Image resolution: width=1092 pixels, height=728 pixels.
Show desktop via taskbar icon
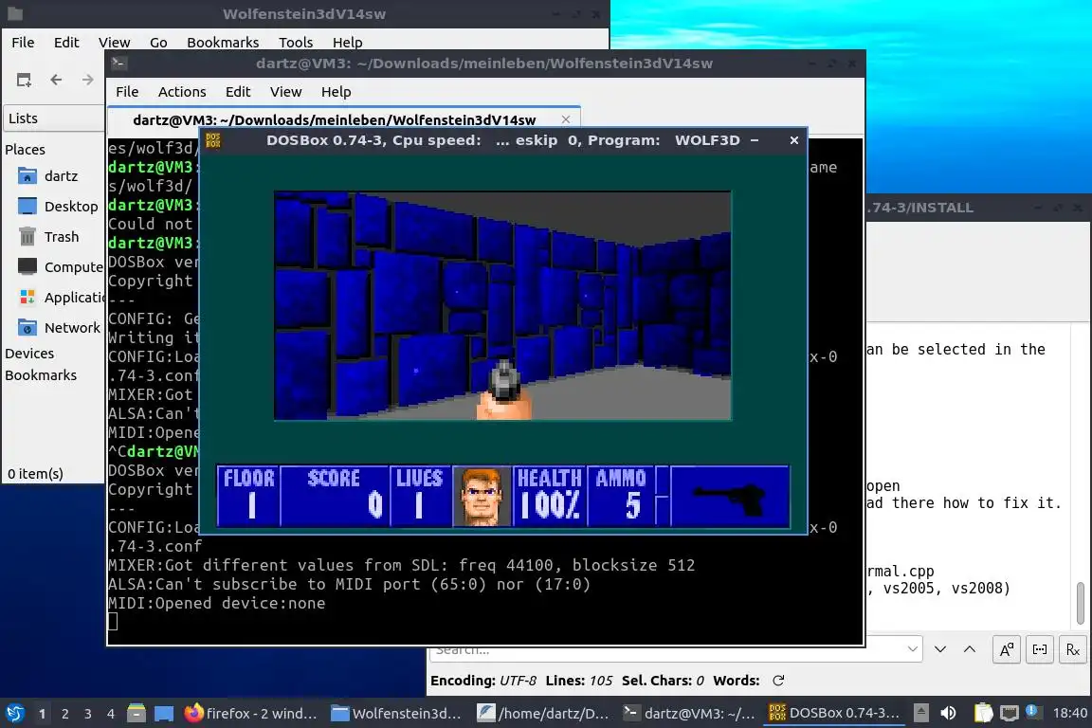coord(164,713)
